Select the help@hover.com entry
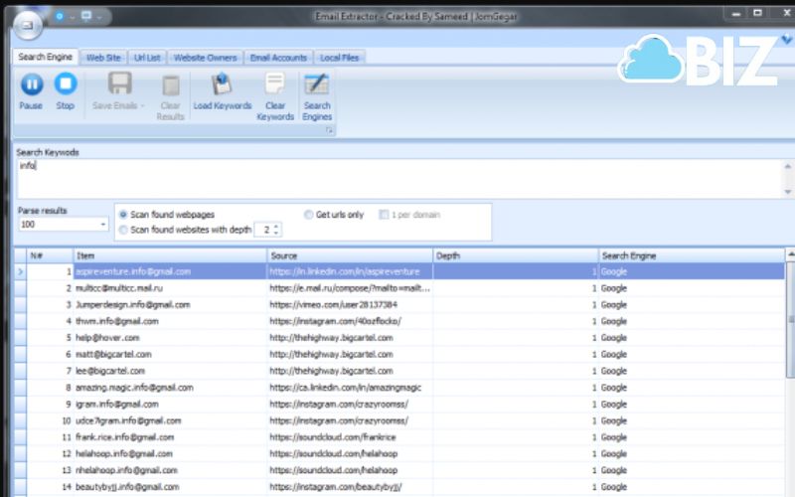 (107, 338)
